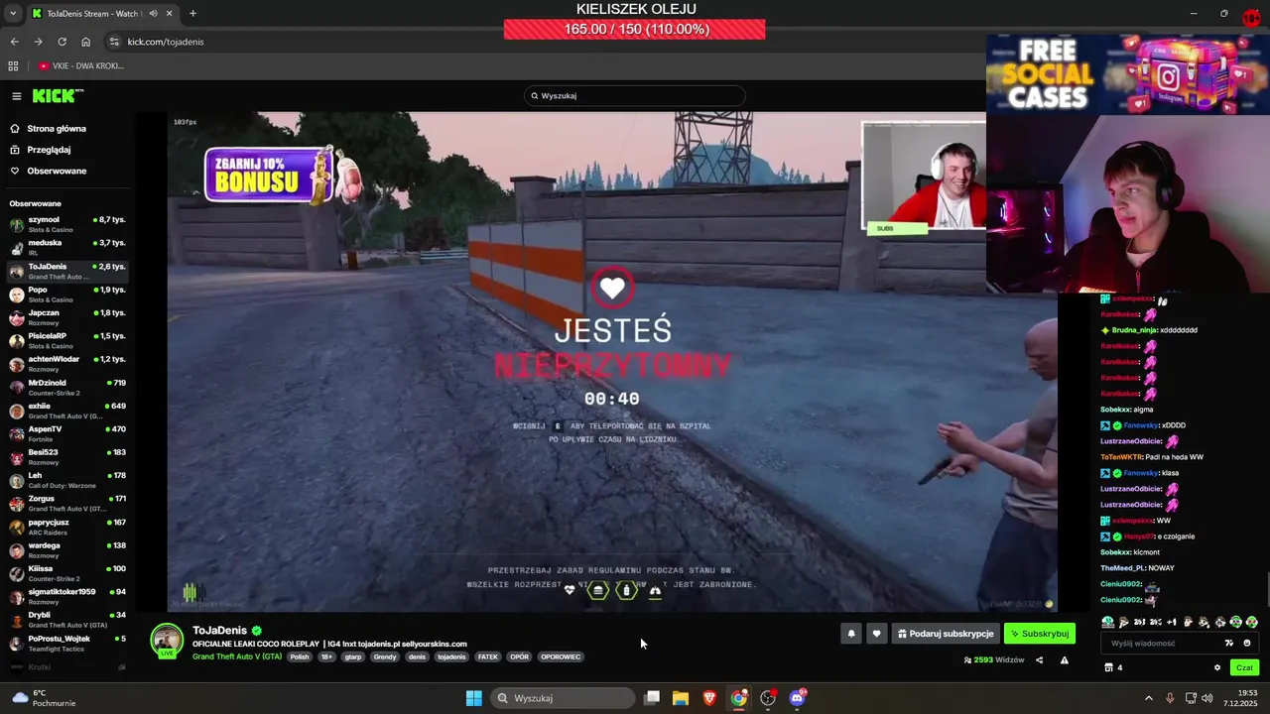Viewport: 1270px width, 714px height.
Task: Open the shop icon below the chat input
Action: tap(1109, 667)
